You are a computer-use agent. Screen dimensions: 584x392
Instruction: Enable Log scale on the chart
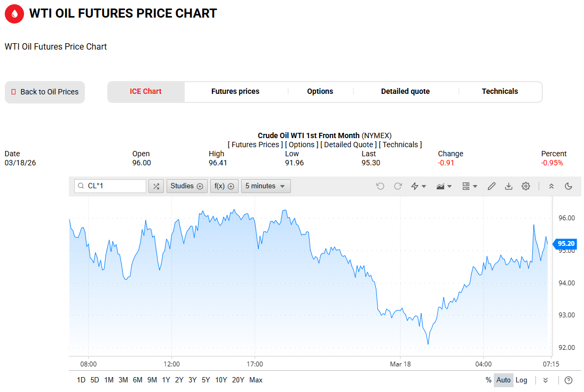tap(522, 380)
